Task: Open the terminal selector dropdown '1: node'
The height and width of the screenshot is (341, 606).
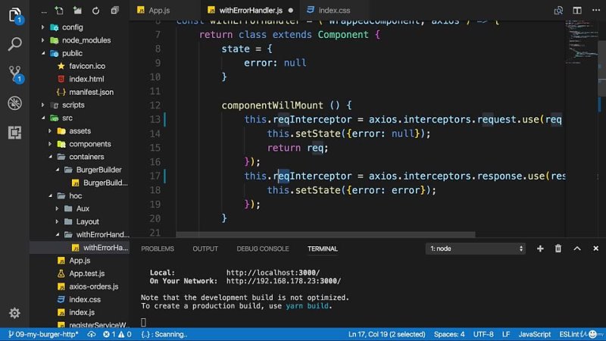Action: point(476,249)
